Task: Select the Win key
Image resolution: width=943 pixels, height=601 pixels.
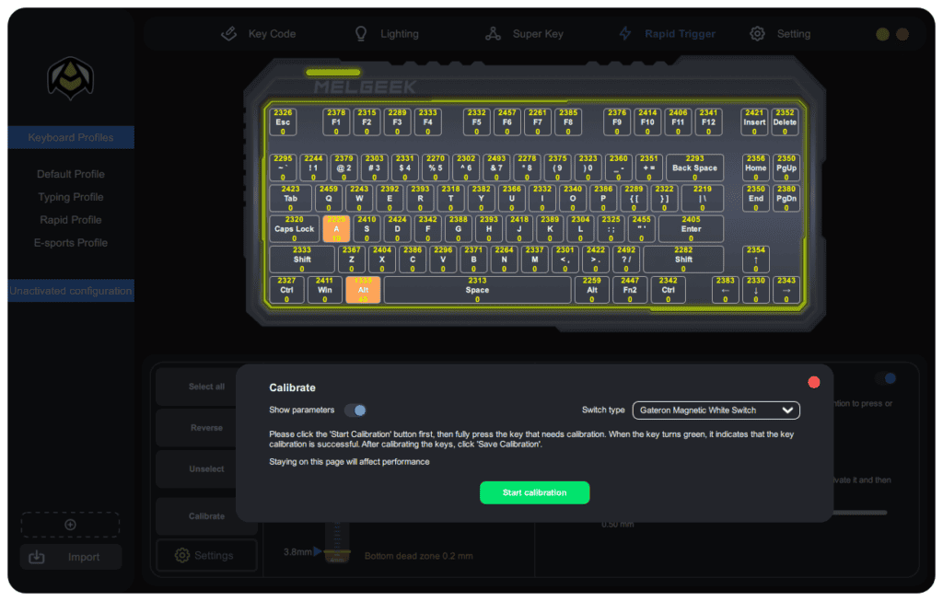Action: [x=325, y=290]
